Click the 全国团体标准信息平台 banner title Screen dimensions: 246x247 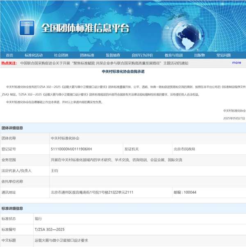85,28
